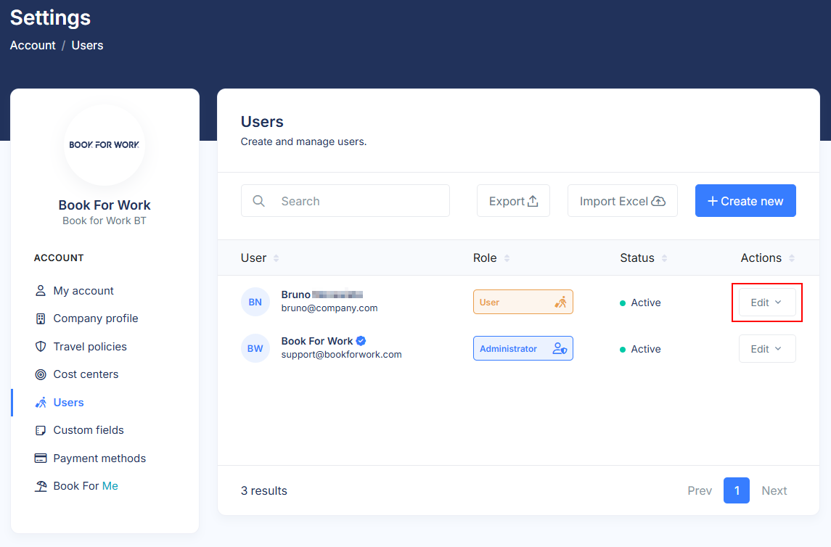
Task: Open My account from the sidebar
Action: click(74, 291)
